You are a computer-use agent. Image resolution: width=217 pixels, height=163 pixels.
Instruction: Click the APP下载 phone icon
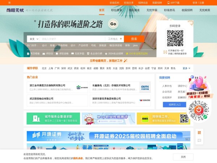168,3
